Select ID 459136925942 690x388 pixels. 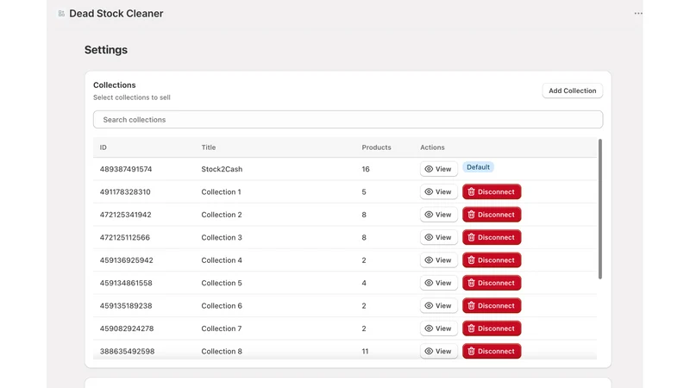click(126, 260)
